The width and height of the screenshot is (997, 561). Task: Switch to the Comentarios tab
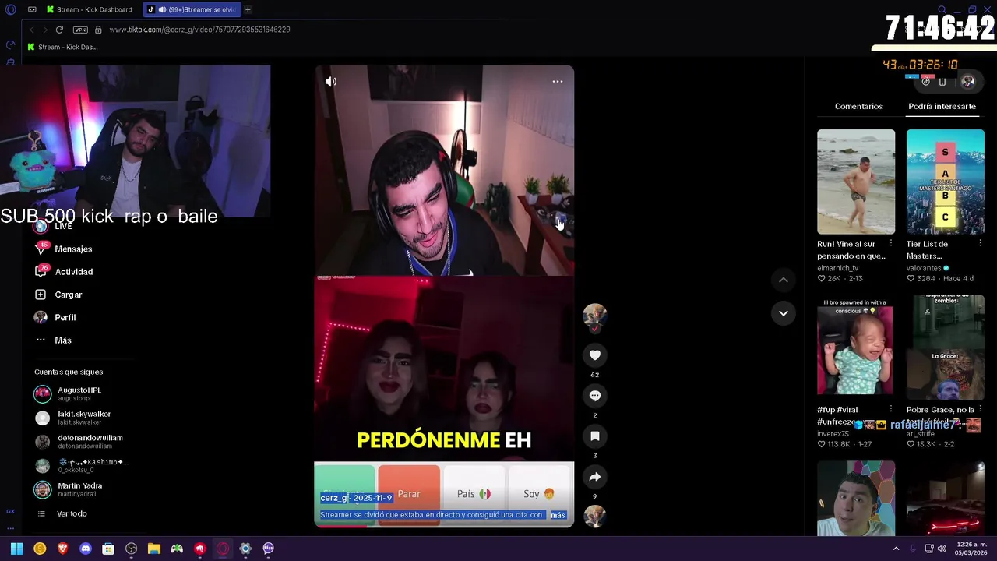[x=858, y=106]
